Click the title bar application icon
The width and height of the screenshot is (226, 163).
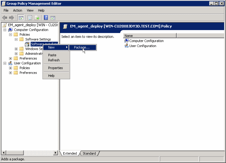pos(4,4)
